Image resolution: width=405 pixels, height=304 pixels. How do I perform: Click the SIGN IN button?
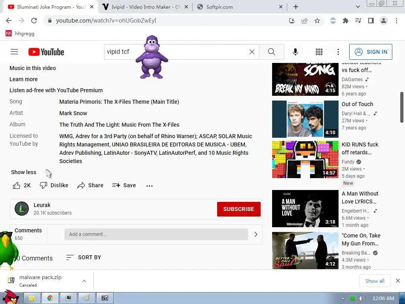(x=371, y=52)
